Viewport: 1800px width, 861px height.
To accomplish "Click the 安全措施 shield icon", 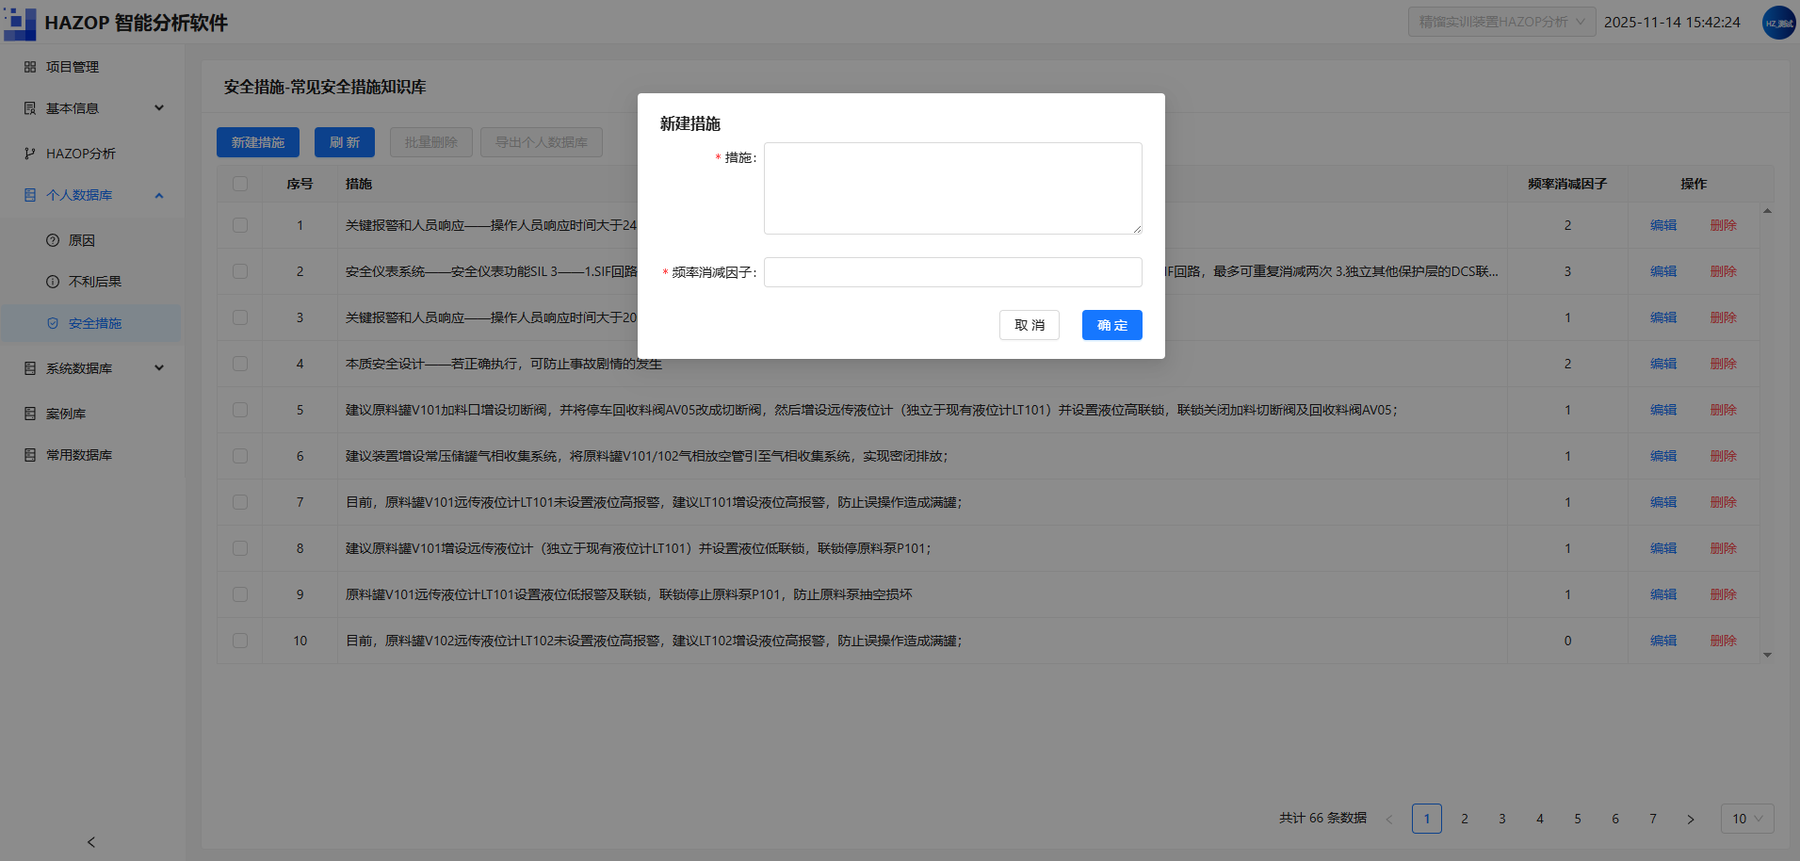I will (53, 323).
